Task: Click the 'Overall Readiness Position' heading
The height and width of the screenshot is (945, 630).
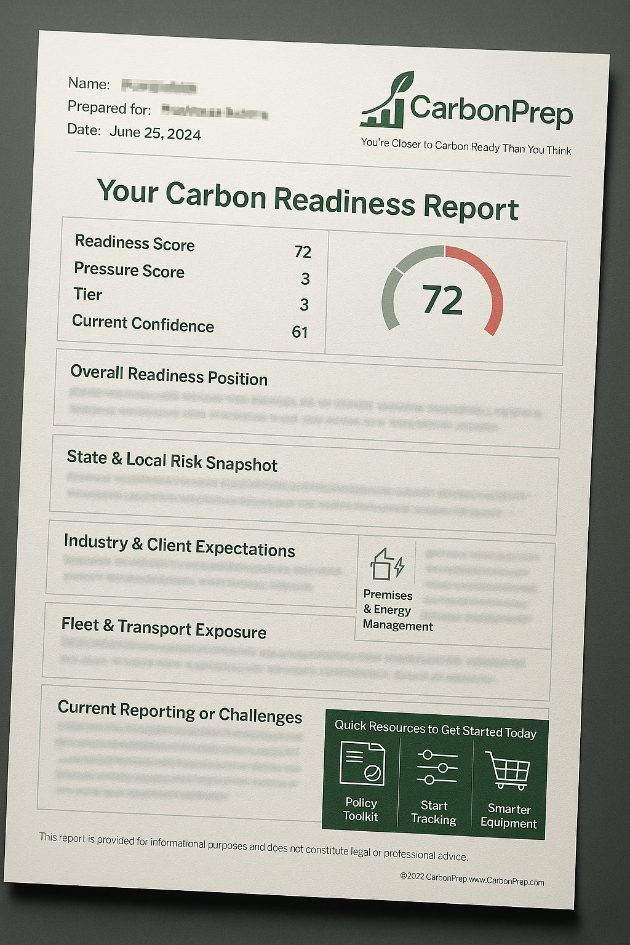Action: (169, 375)
